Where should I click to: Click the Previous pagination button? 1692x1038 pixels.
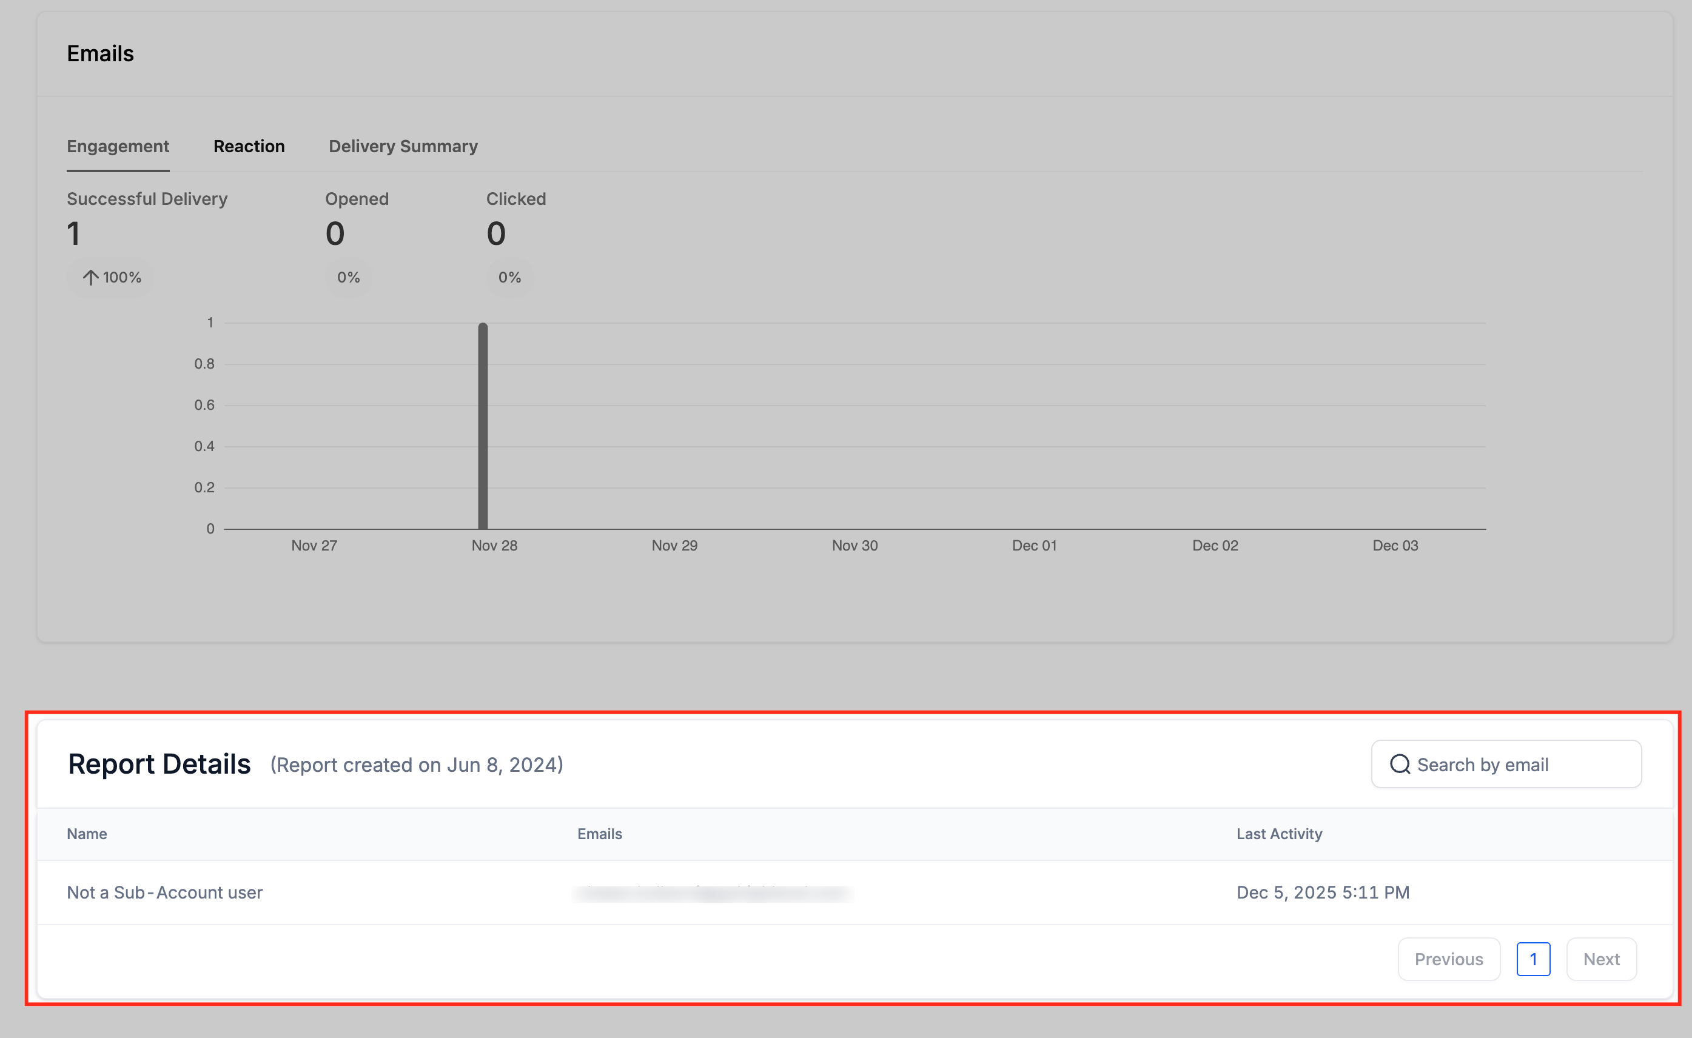[x=1448, y=959]
